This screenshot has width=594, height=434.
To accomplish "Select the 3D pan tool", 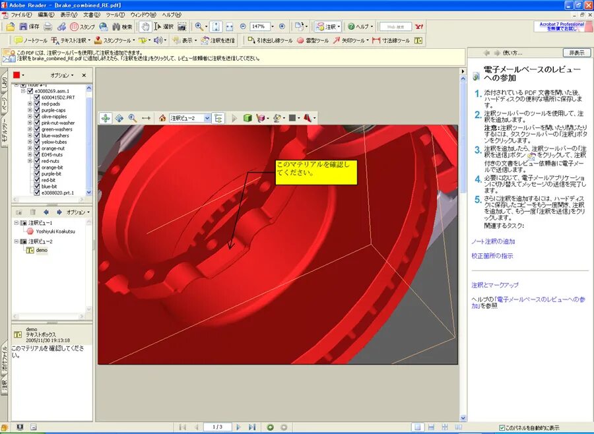I will pyautogui.click(x=119, y=118).
